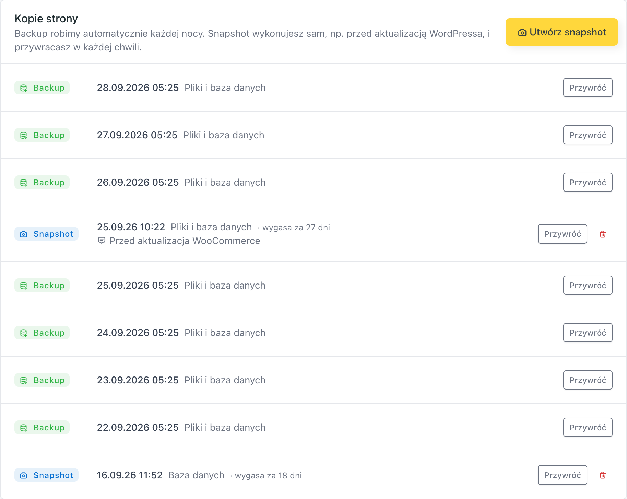Click the comment icon before WooCommerce note
Viewport: 627px width, 499px height.
(102, 241)
